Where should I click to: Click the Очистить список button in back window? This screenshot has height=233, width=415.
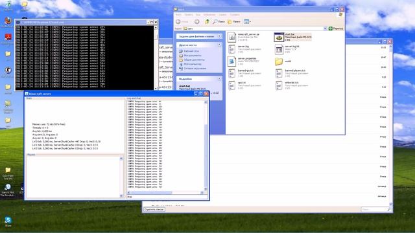[x=154, y=209]
